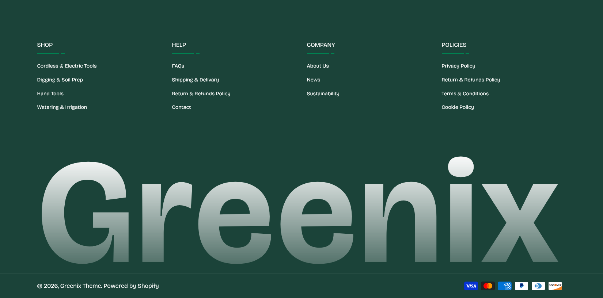Open Return & Refunds Policy under Help
The width and height of the screenshot is (603, 298).
tap(201, 94)
